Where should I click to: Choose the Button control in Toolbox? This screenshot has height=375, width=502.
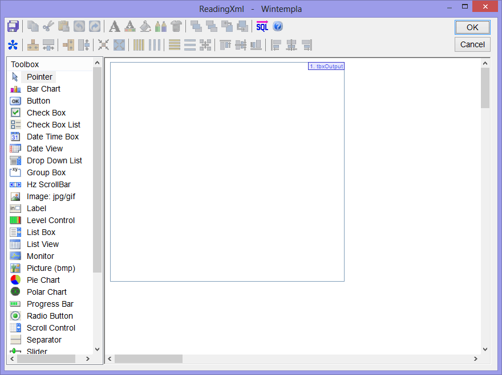(x=38, y=101)
